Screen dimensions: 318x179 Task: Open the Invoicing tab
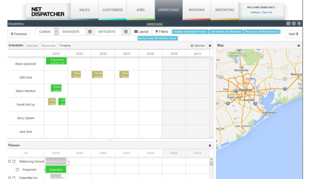point(197,10)
